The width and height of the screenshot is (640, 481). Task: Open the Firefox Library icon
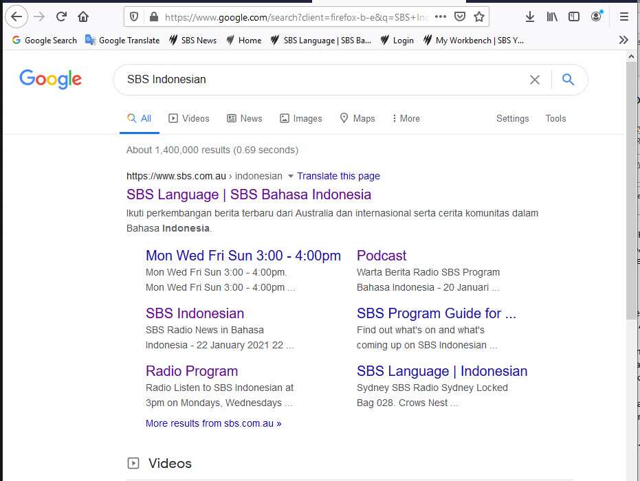tap(551, 16)
